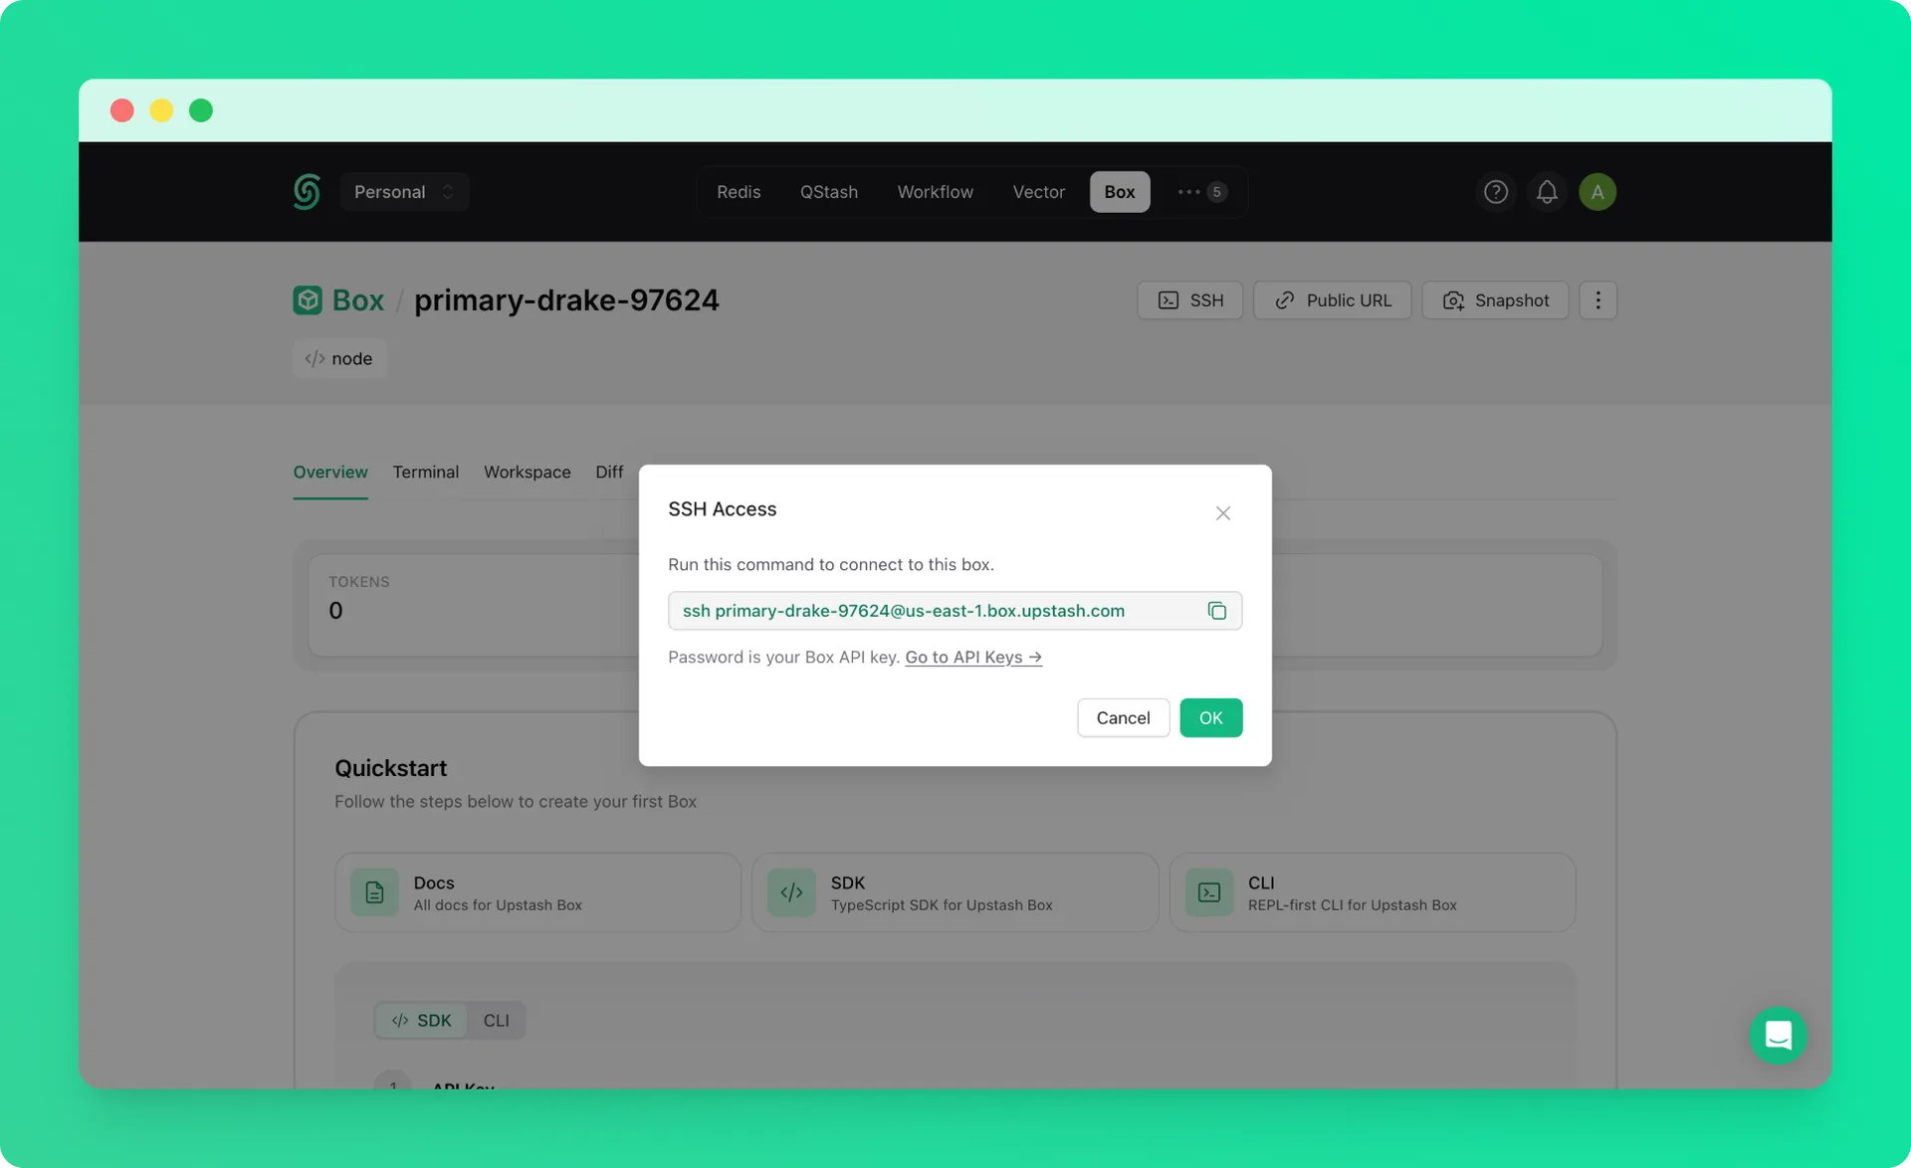Click the node runtime badge

338,358
